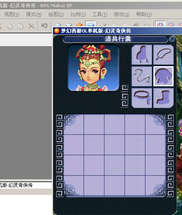Click the Copy icon in RPG Maker toolbar
This screenshot has height=215, width=182.
(10, 26)
